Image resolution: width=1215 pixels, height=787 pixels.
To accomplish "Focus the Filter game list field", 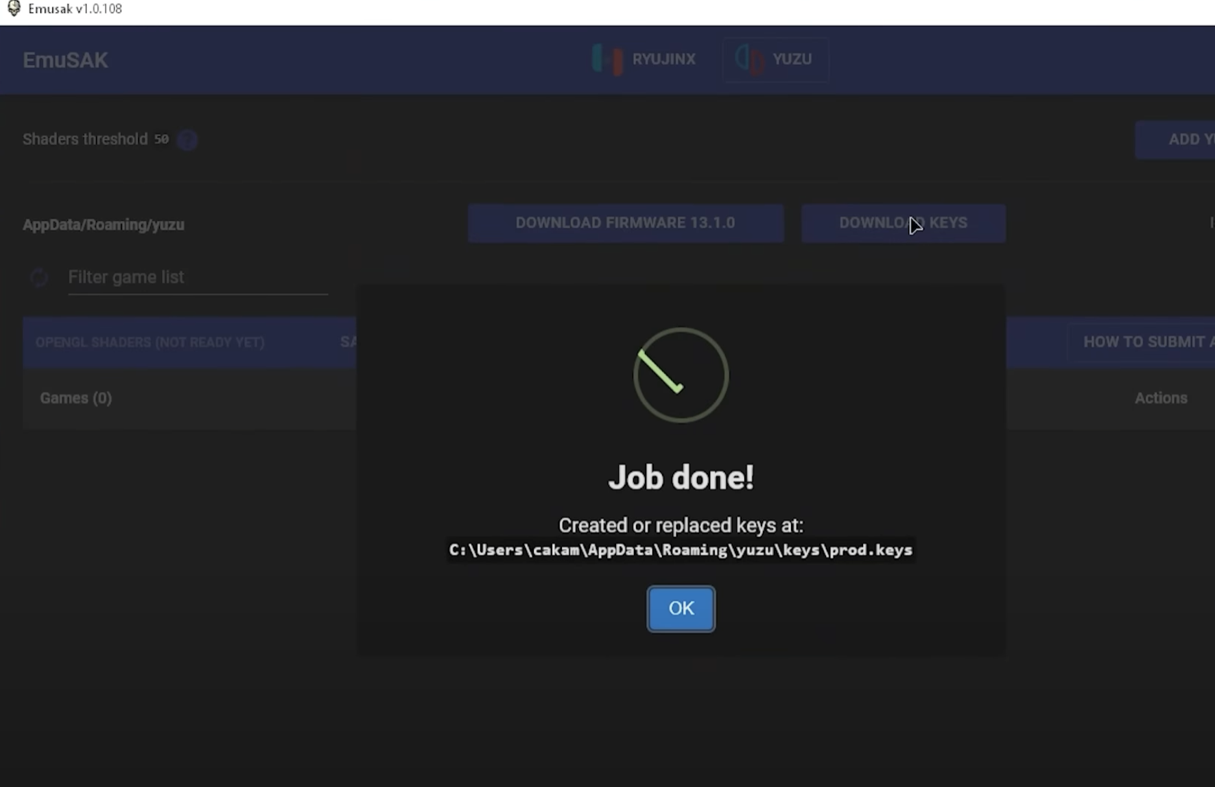I will [x=198, y=277].
